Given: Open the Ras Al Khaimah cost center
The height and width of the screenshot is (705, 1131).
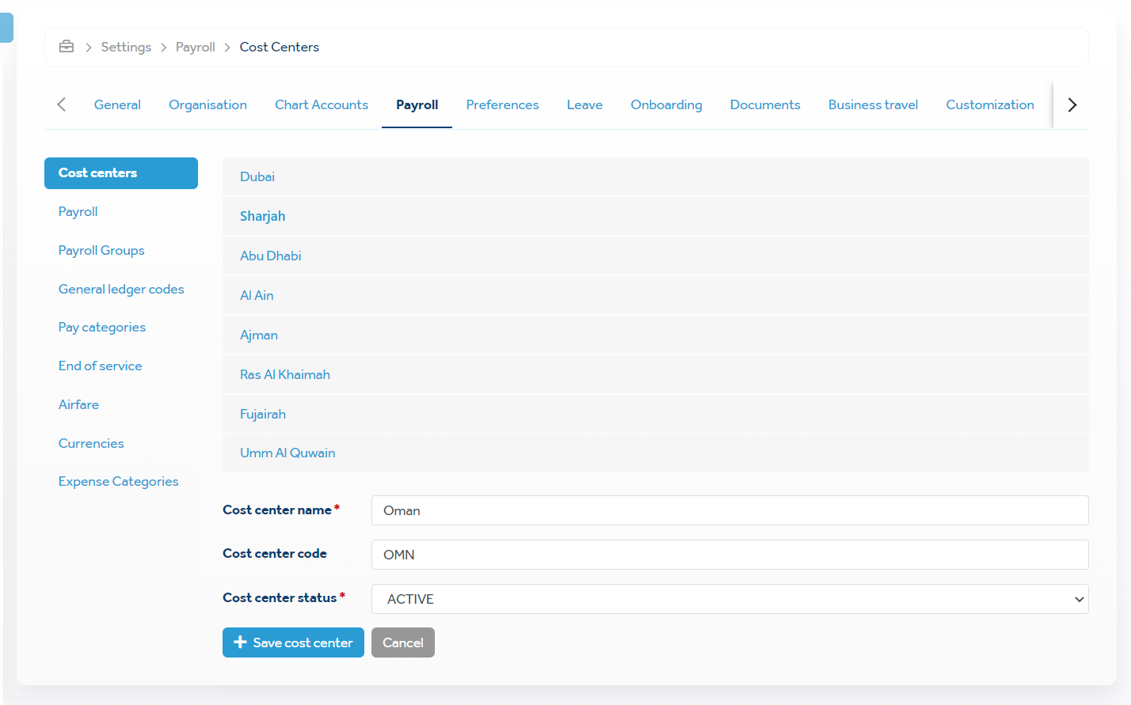Looking at the screenshot, I should coord(285,374).
